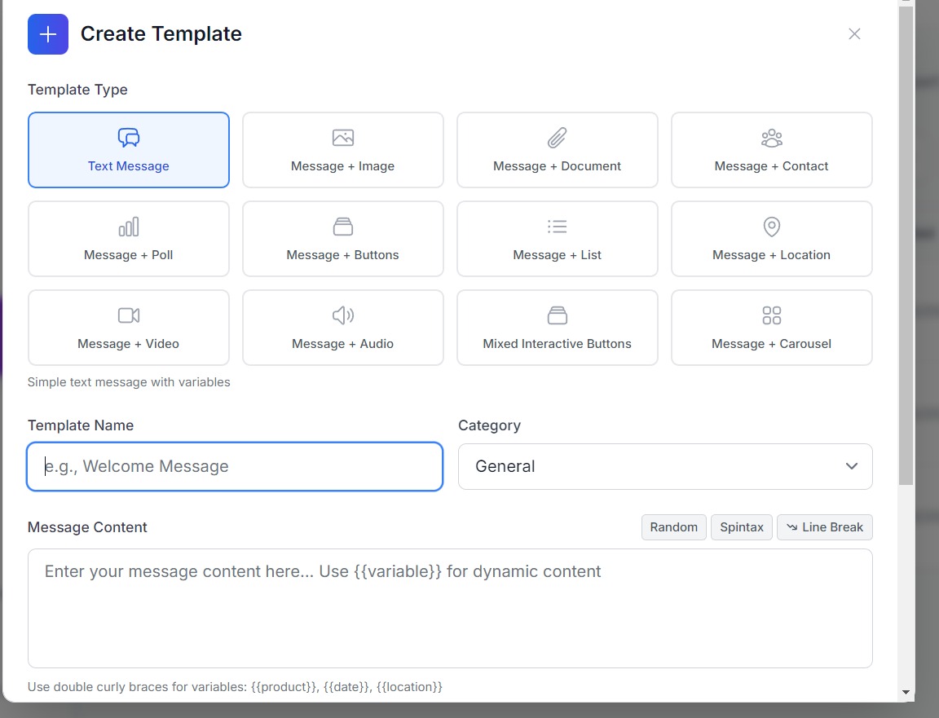Screen dimensions: 939x718
Task: Pick the Mixed Interactive Buttons template
Action: point(557,328)
